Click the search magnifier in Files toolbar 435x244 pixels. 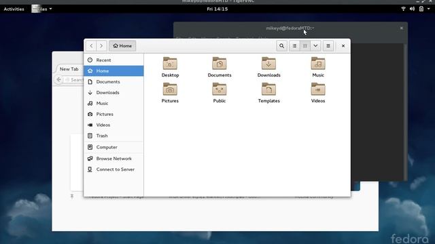click(281, 46)
